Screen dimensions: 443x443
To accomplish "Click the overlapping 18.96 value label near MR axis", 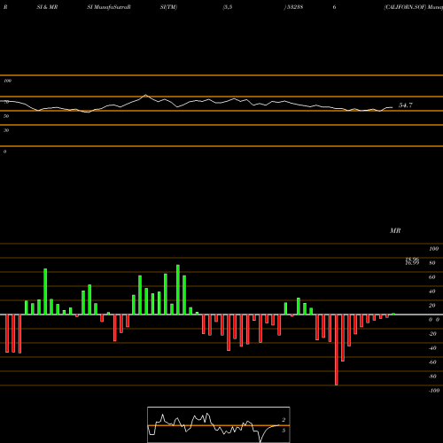I will (x=412, y=260).
